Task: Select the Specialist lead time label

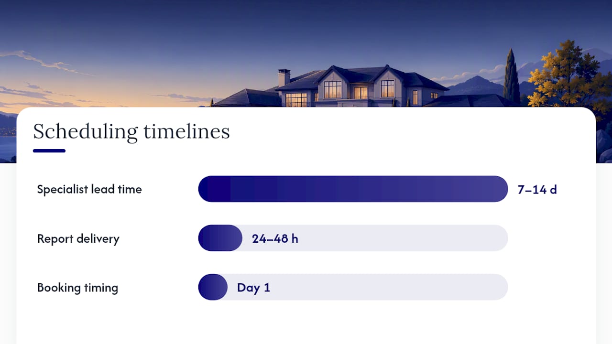Action: [89, 189]
